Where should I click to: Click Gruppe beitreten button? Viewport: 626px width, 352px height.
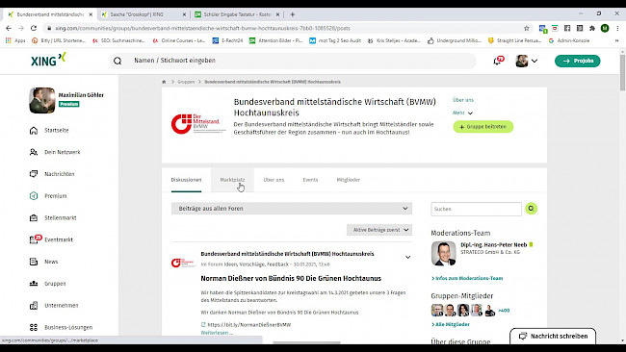tap(483, 127)
